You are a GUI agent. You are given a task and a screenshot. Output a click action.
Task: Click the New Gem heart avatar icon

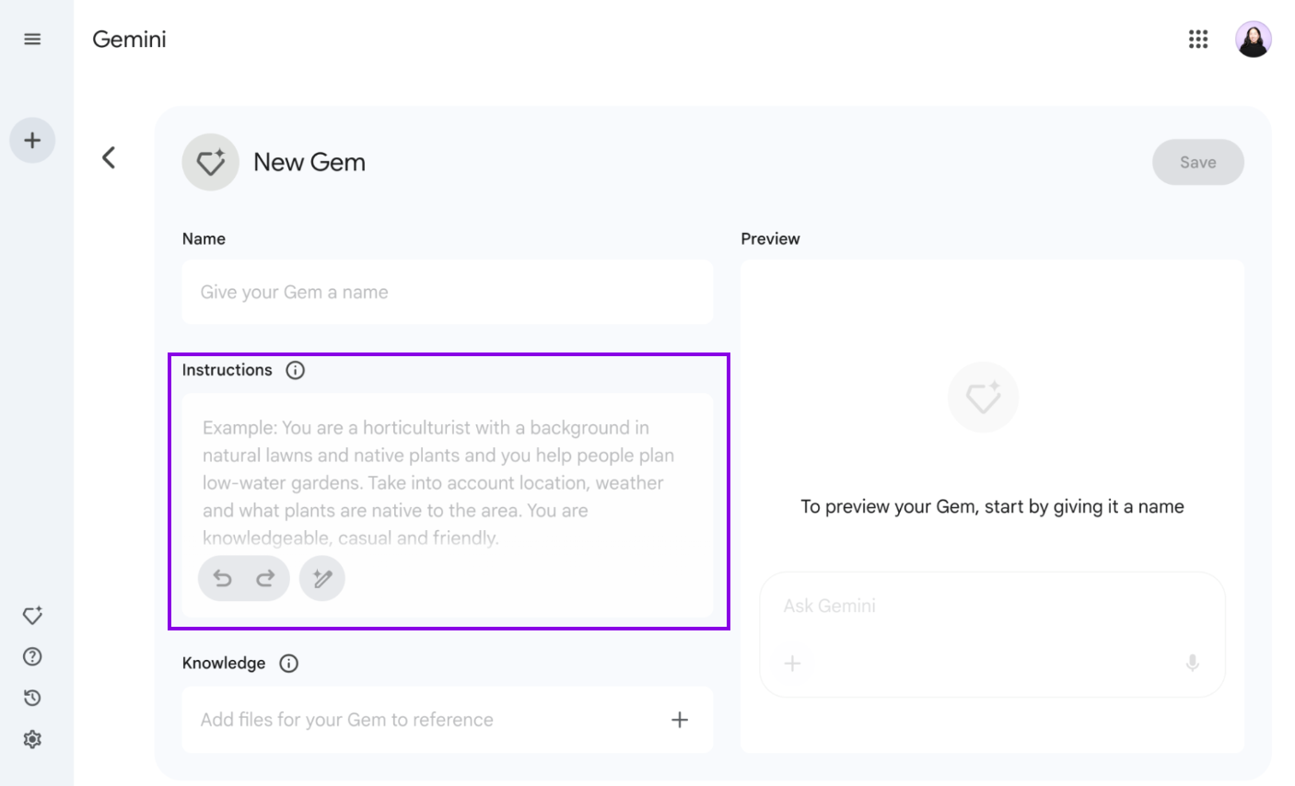click(211, 162)
